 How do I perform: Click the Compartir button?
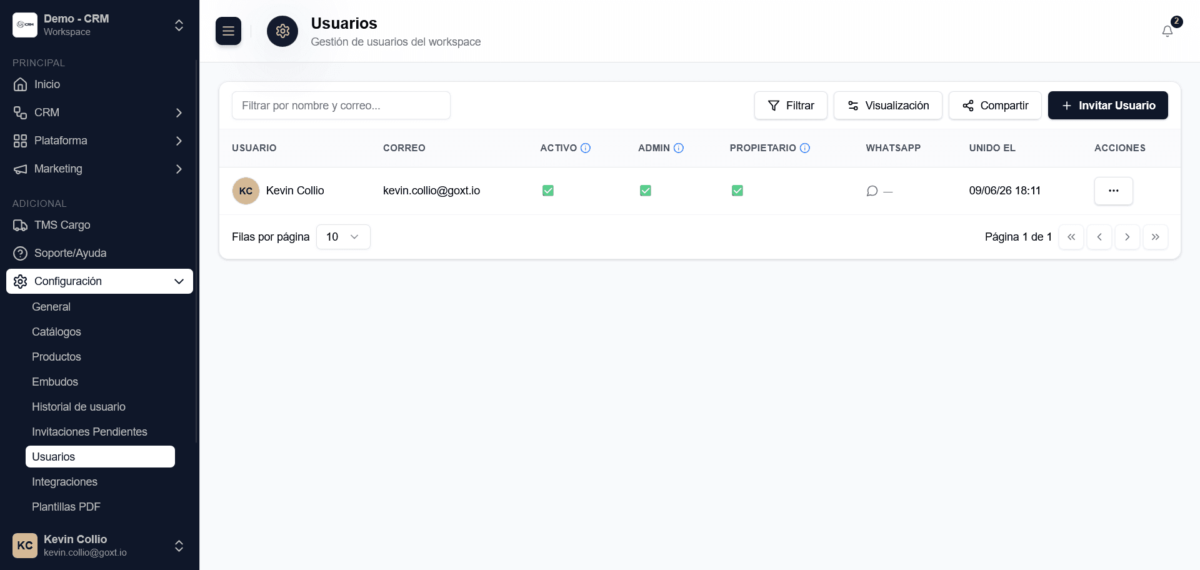995,106
